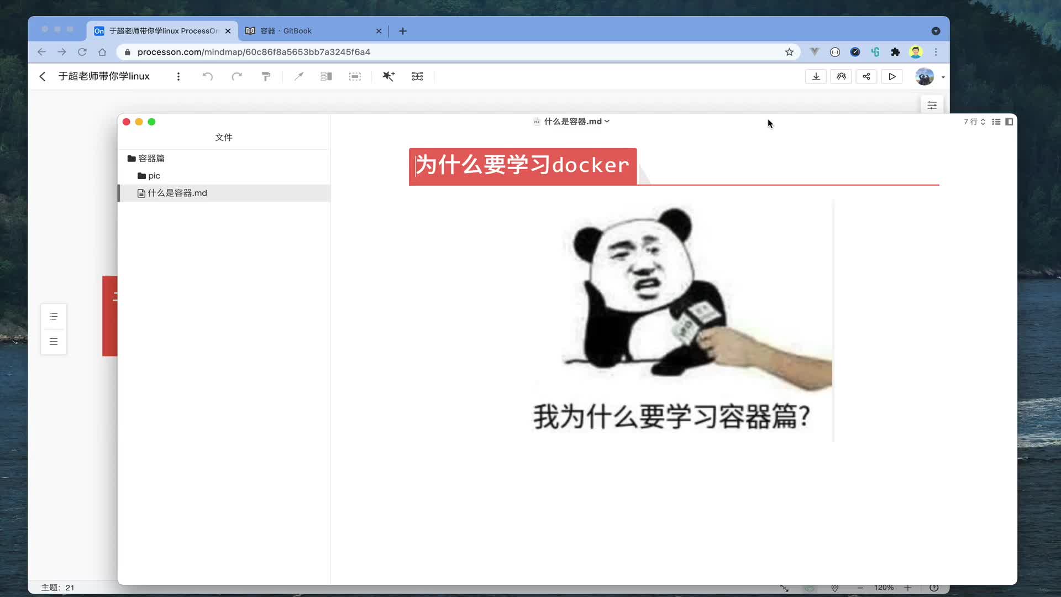Zoom out the mindmap with minus
1061x597 pixels.
(x=860, y=588)
